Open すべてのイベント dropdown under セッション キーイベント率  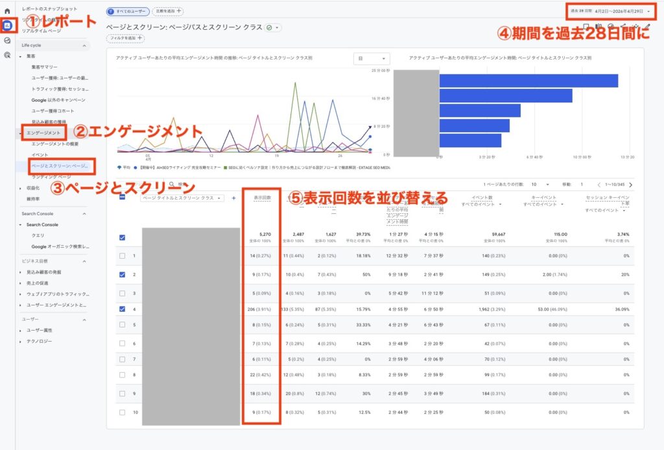pos(605,210)
